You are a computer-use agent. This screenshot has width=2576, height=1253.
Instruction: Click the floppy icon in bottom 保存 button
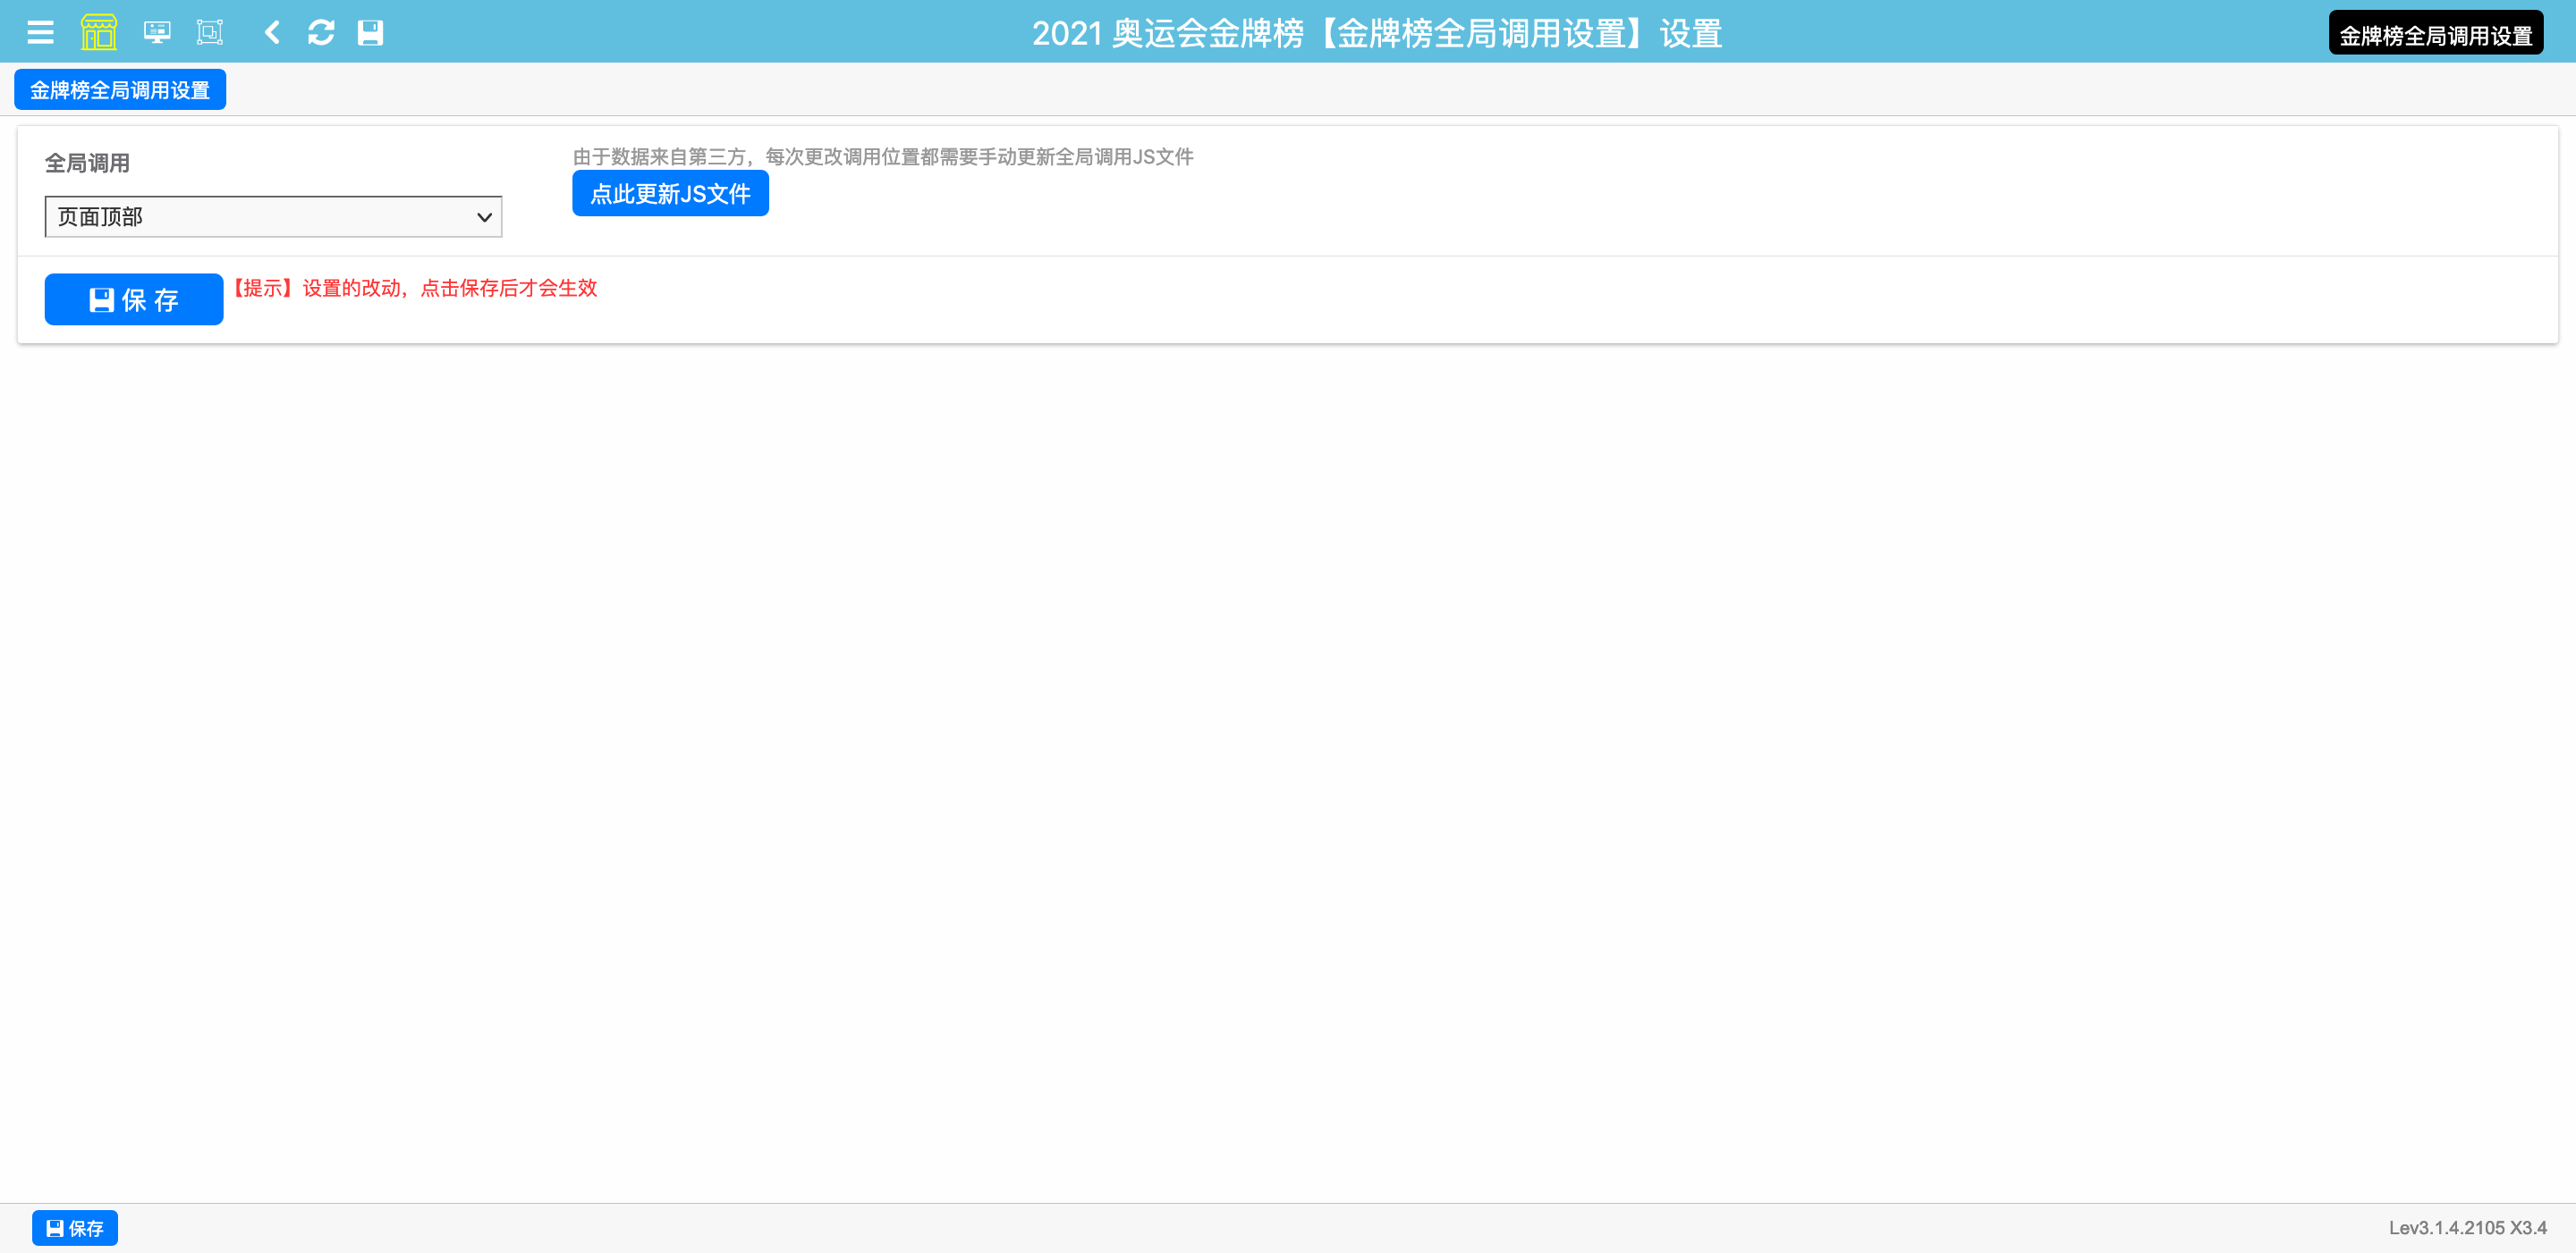click(55, 1228)
